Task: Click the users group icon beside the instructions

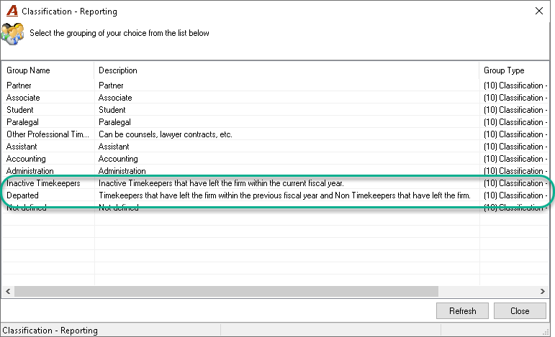Action: (12, 34)
